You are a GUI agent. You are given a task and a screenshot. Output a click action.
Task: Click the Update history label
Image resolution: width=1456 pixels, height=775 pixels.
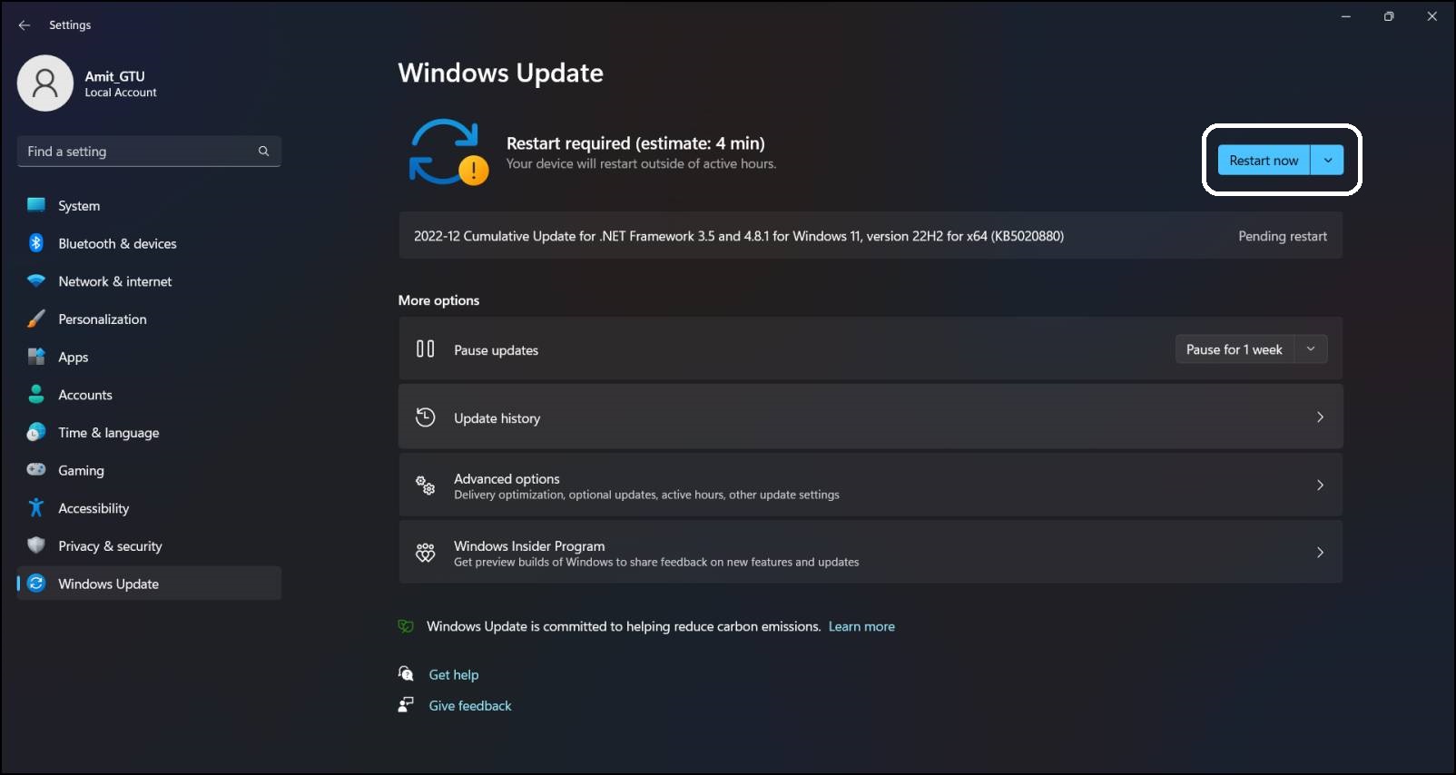tap(497, 418)
